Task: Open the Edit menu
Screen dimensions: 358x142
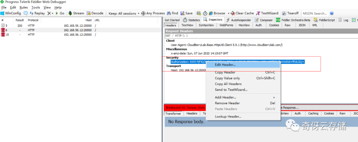Action: (x=13, y=7)
